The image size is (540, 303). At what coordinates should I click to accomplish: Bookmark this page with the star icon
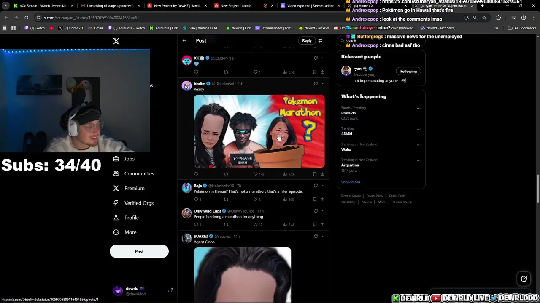[x=484, y=18]
